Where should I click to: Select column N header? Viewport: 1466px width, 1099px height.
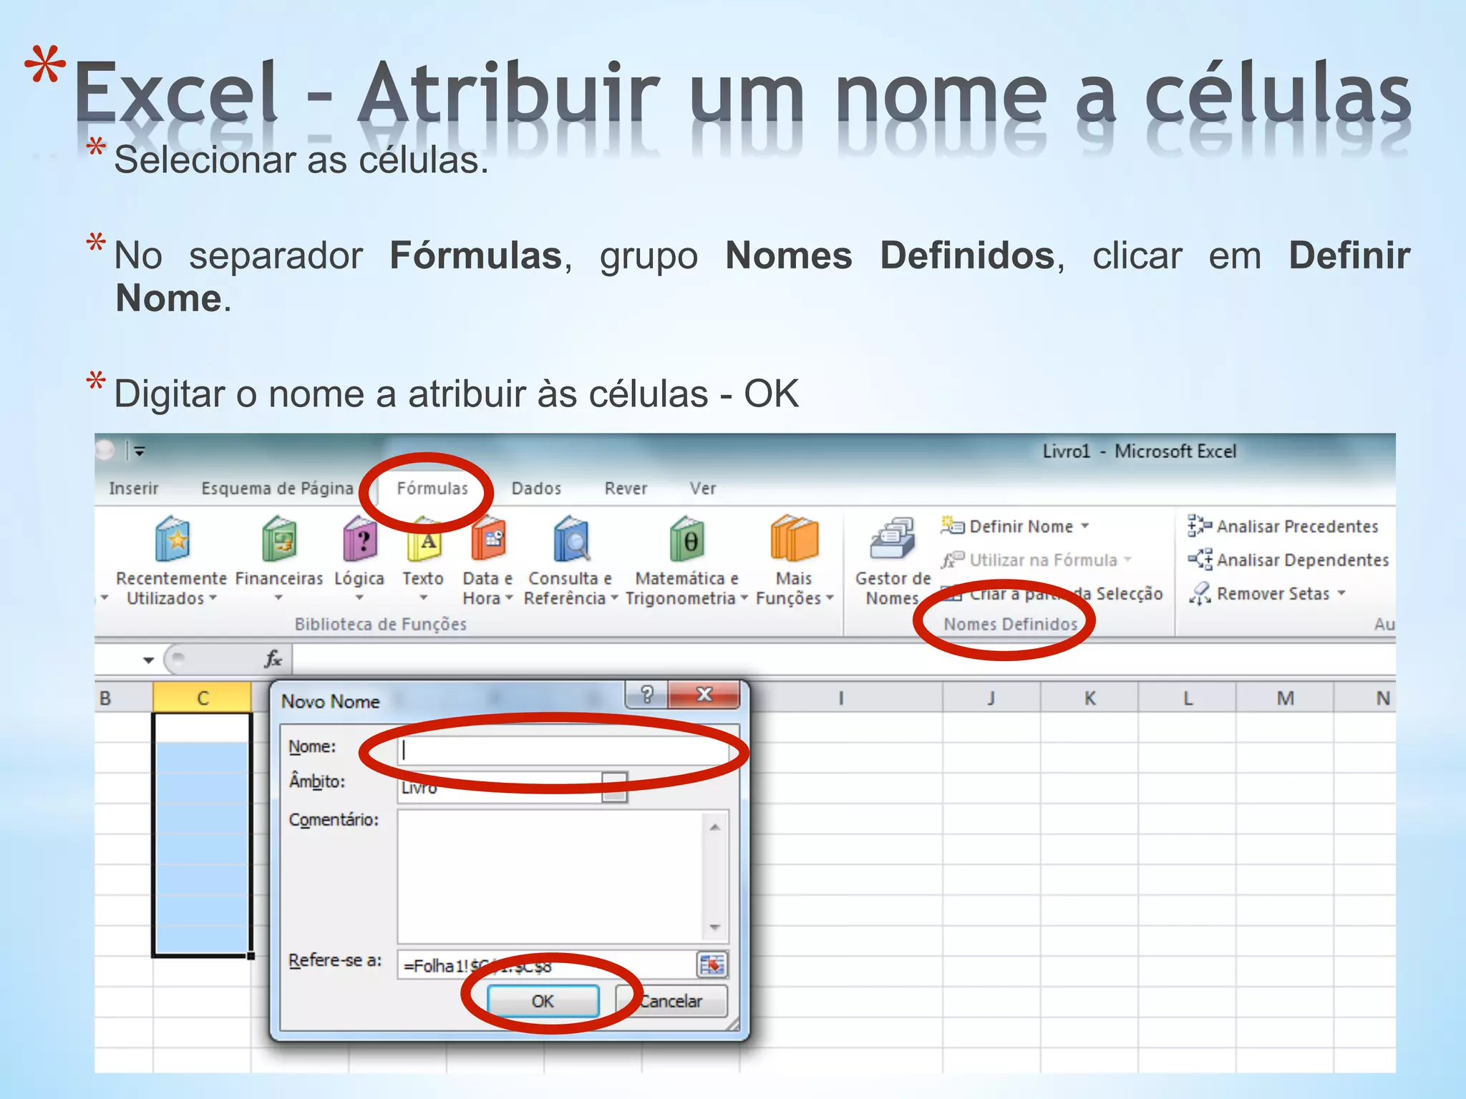click(1366, 698)
